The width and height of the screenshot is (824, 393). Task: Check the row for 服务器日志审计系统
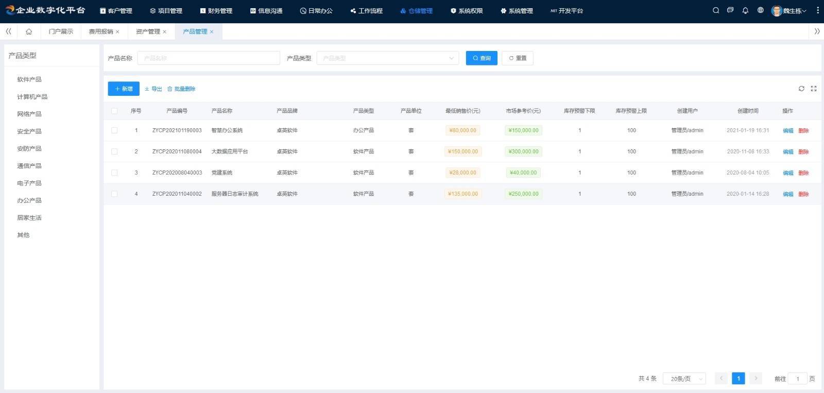[x=114, y=194]
